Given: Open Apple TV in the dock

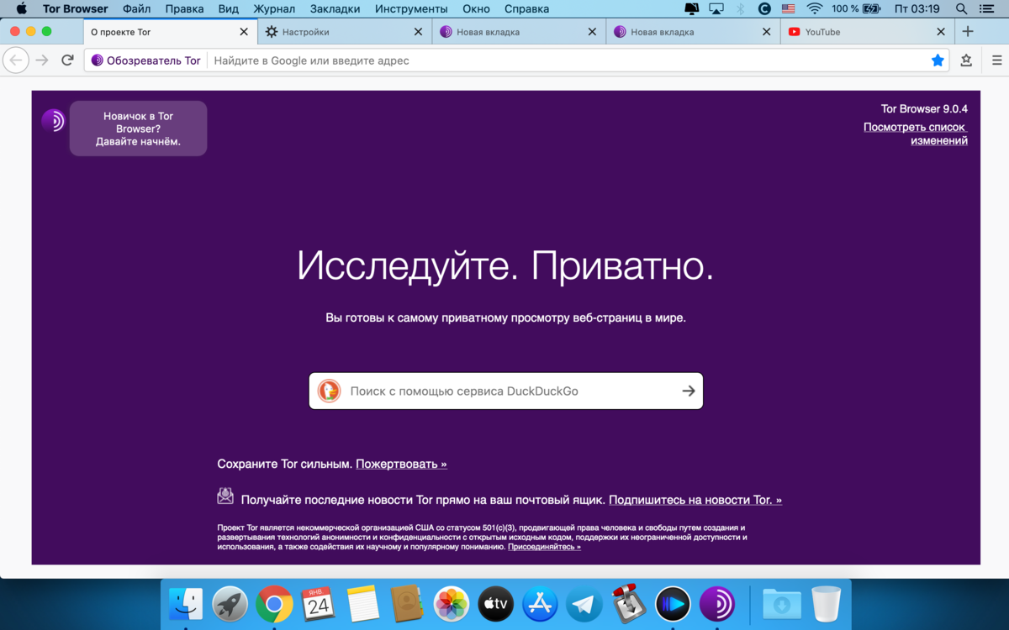Looking at the screenshot, I should [496, 603].
